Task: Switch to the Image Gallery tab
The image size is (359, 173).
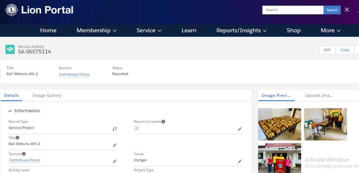Action: (x=47, y=95)
